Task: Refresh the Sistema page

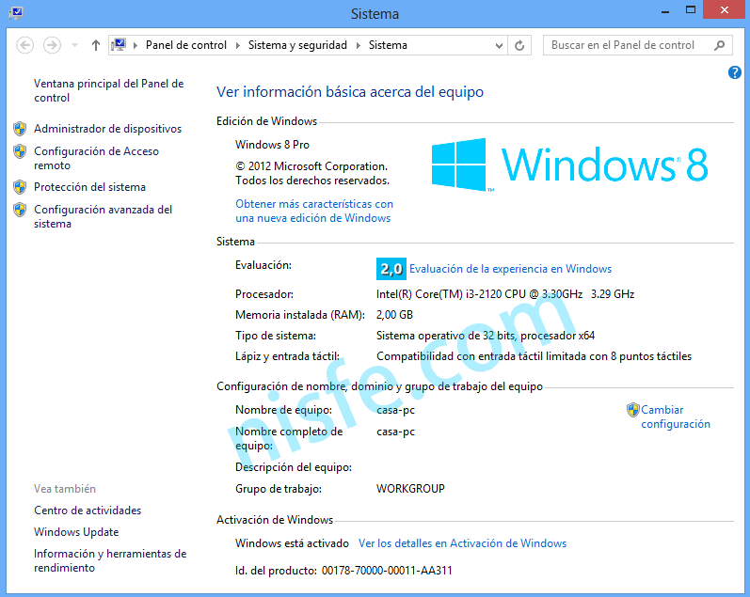Action: (x=519, y=45)
